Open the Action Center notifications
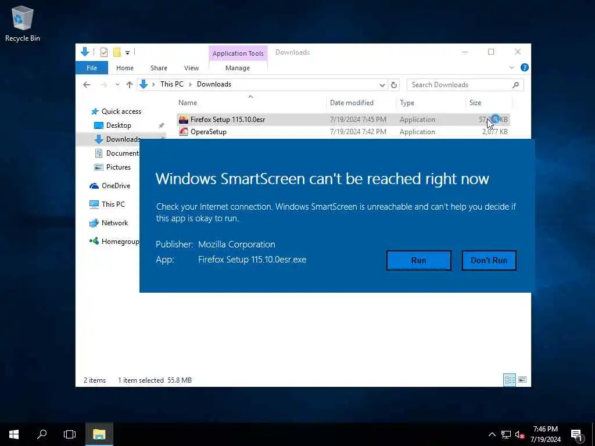595x446 pixels. tap(576, 434)
